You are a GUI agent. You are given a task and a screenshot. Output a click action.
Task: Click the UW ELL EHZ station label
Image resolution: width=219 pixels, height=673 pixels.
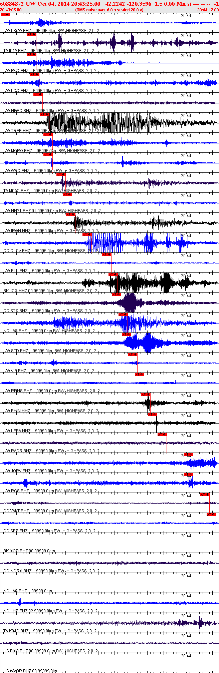click(x=49, y=271)
